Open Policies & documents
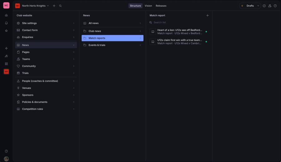281x162 pixels. (46, 102)
